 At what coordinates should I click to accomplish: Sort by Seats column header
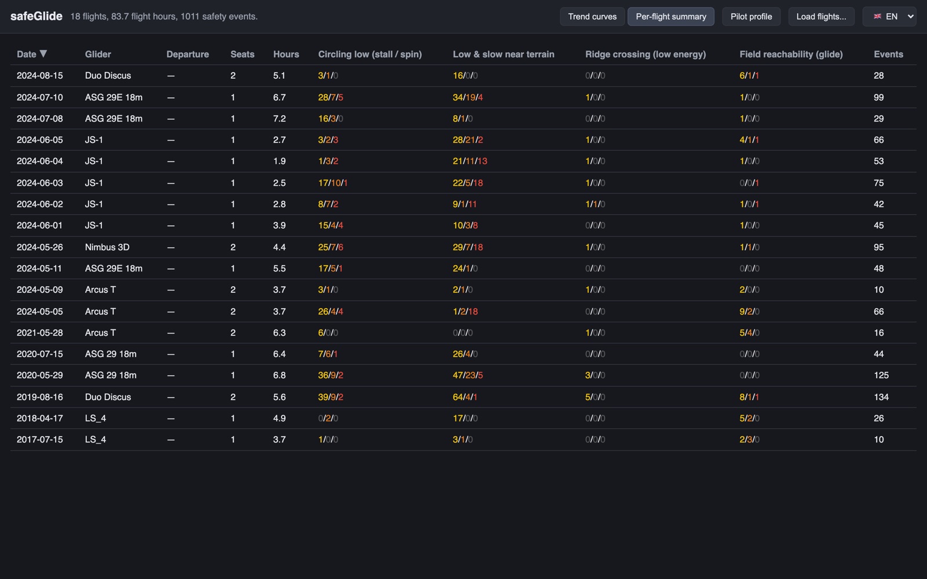click(242, 54)
